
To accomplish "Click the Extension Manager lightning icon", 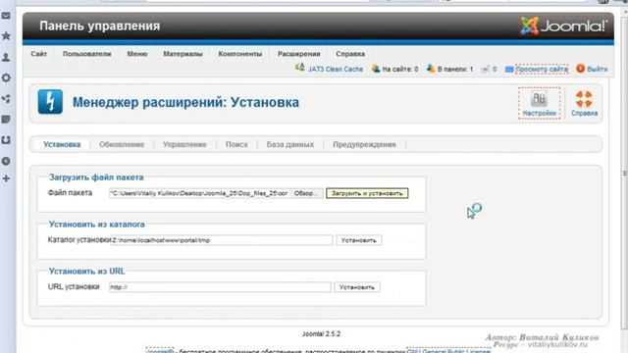I will tap(50, 102).
